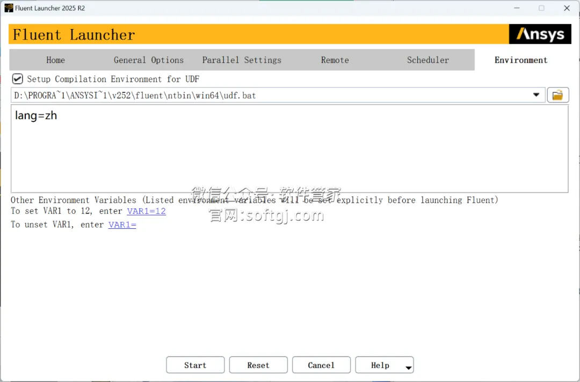The image size is (580, 382).
Task: Go to the Parallel Settings tab
Action: click(x=242, y=60)
